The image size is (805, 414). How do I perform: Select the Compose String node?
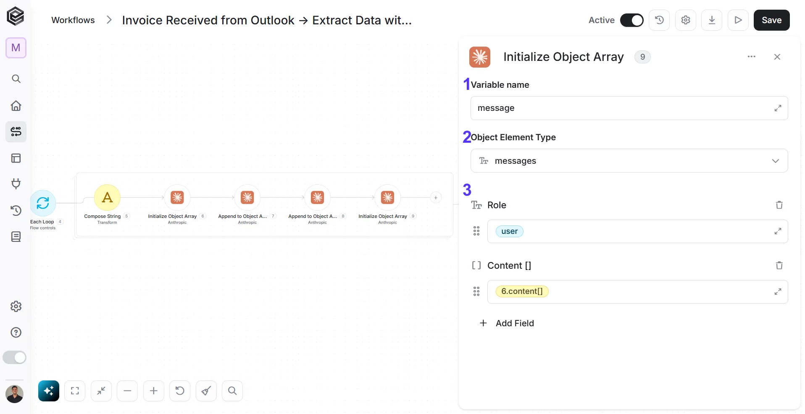pos(107,198)
